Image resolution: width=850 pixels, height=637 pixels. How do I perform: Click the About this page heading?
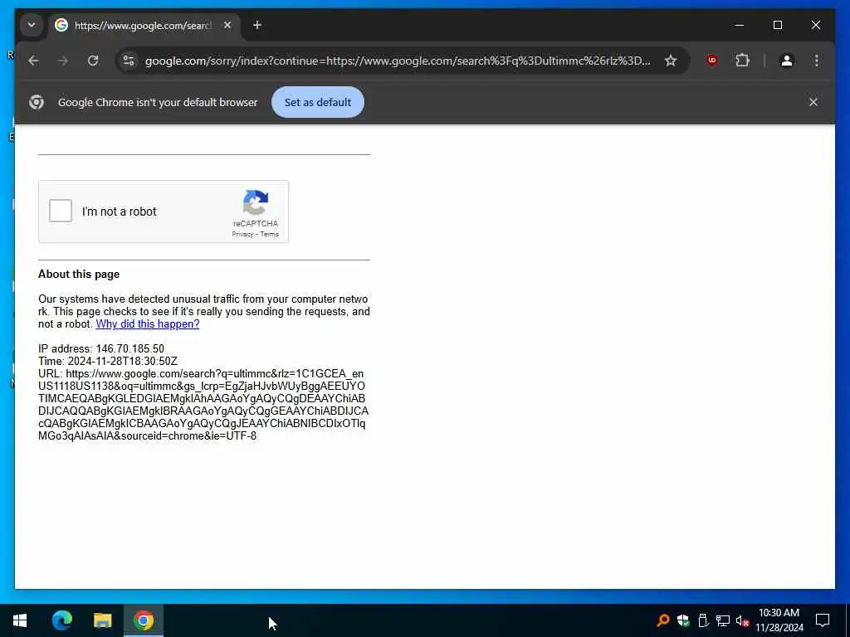pos(79,274)
